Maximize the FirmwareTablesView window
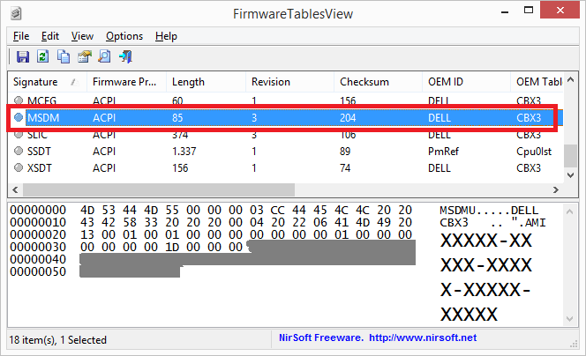This screenshot has height=356, width=586. click(x=529, y=11)
